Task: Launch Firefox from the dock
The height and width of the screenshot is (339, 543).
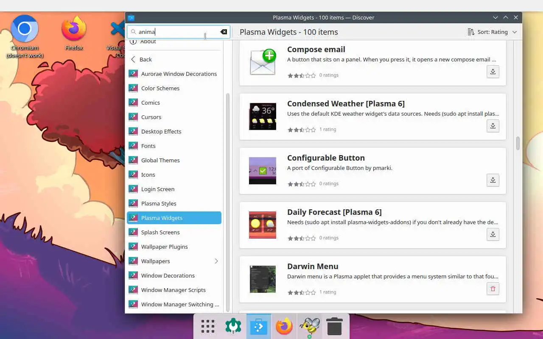Action: pos(284,327)
